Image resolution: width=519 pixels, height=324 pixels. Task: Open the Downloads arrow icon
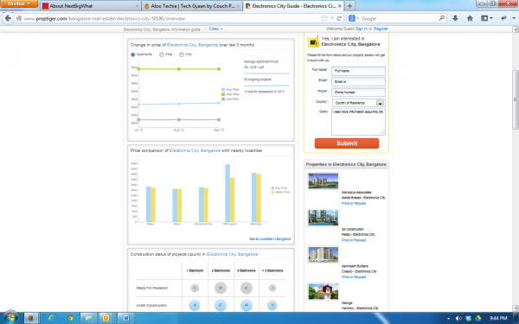[456, 18]
